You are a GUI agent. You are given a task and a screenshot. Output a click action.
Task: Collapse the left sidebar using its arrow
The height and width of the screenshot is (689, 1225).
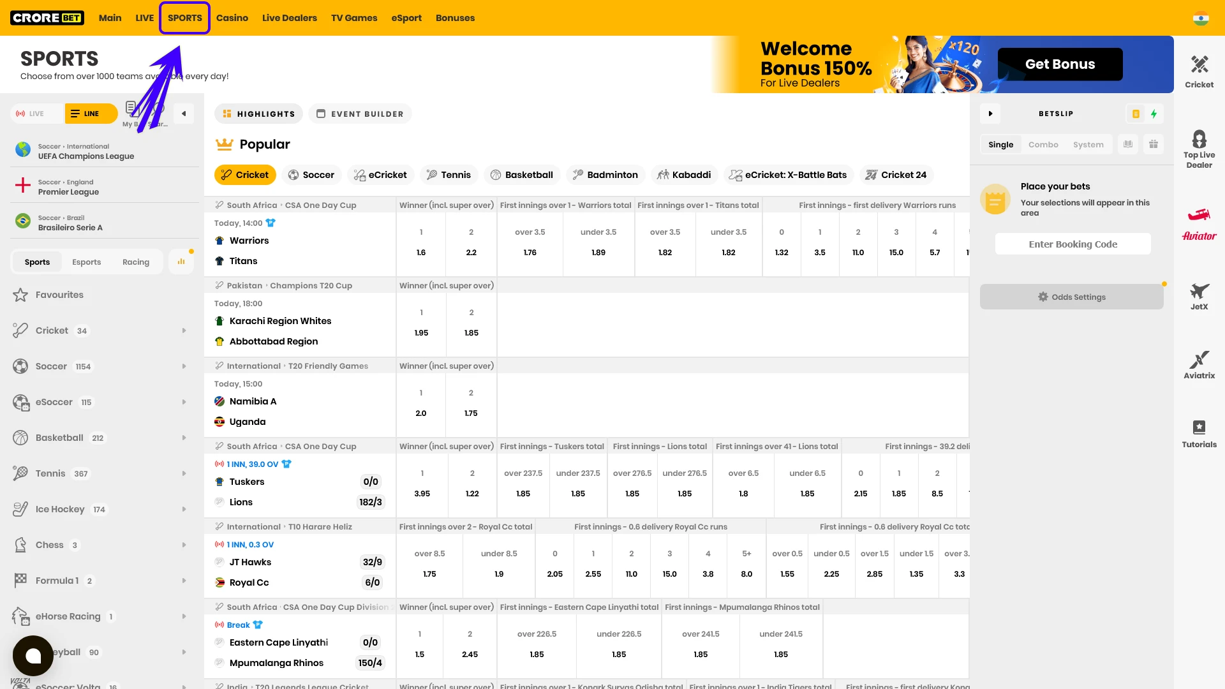click(x=184, y=113)
